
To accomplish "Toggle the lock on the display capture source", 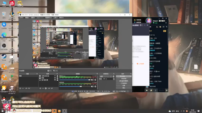I will pyautogui.click(x=57, y=80).
